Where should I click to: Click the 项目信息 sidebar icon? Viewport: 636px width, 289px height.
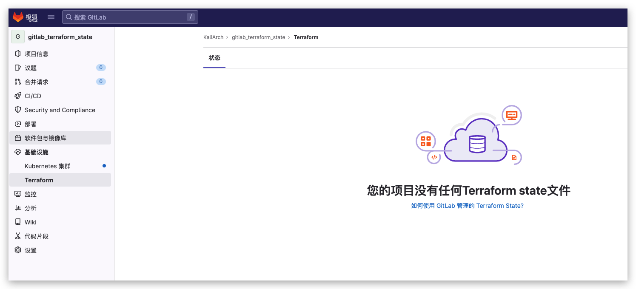(18, 54)
